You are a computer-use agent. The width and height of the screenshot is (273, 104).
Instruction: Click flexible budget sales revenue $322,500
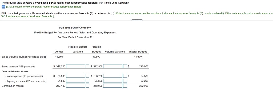[97, 66]
